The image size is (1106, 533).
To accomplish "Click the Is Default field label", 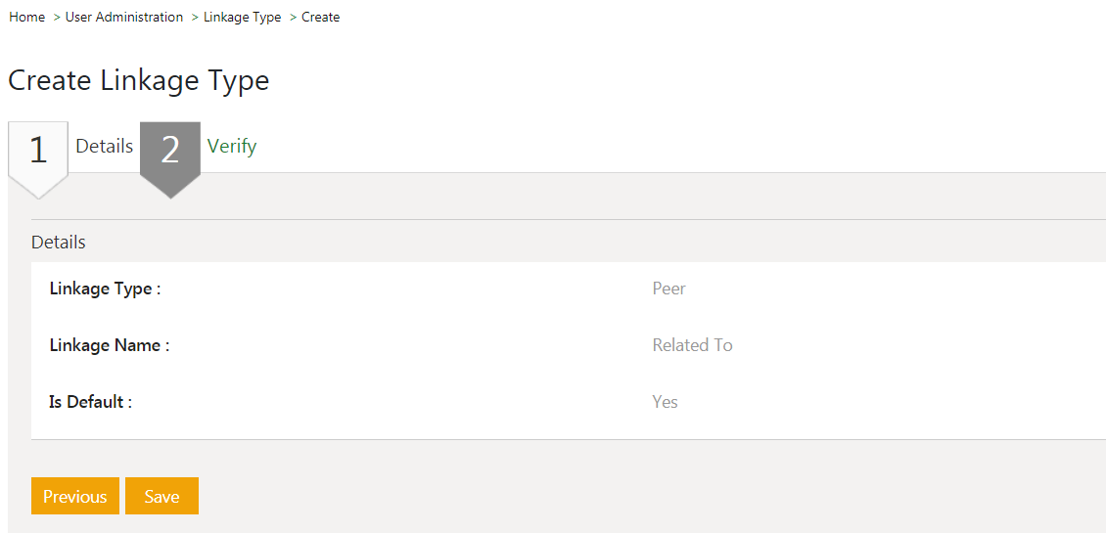I will pyautogui.click(x=90, y=403).
